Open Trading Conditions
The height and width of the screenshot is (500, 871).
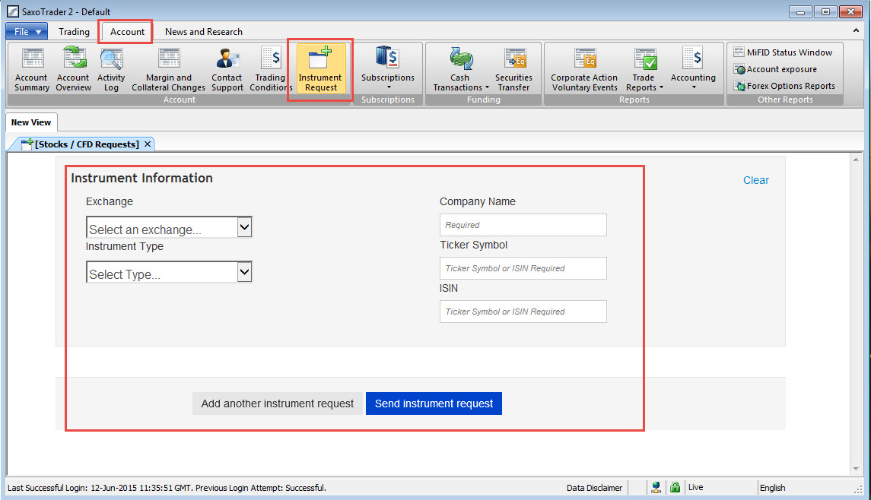271,69
